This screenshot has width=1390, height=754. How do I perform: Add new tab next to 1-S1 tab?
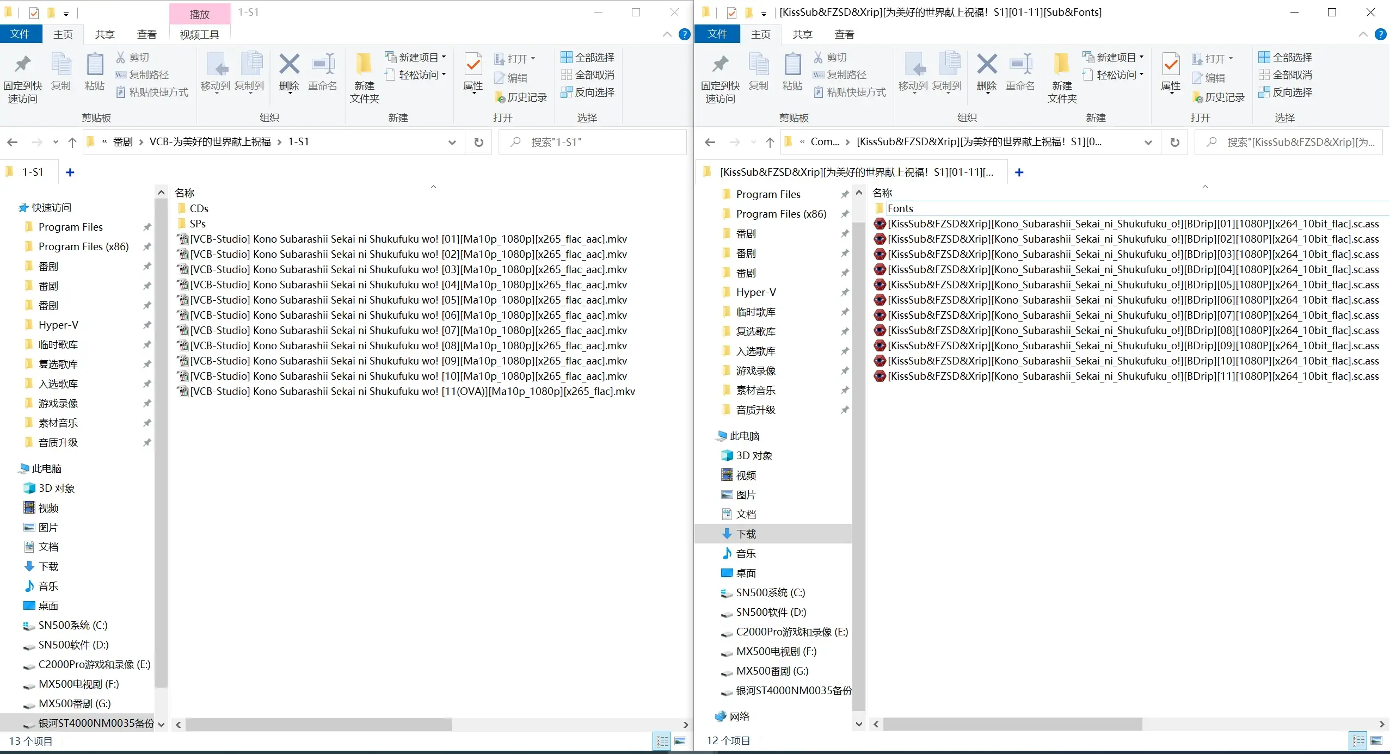tap(70, 172)
